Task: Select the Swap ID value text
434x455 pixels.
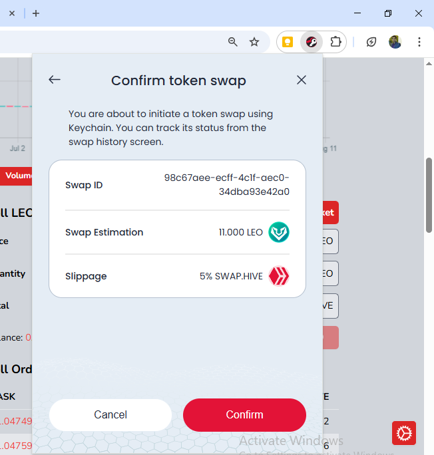Action: click(226, 184)
